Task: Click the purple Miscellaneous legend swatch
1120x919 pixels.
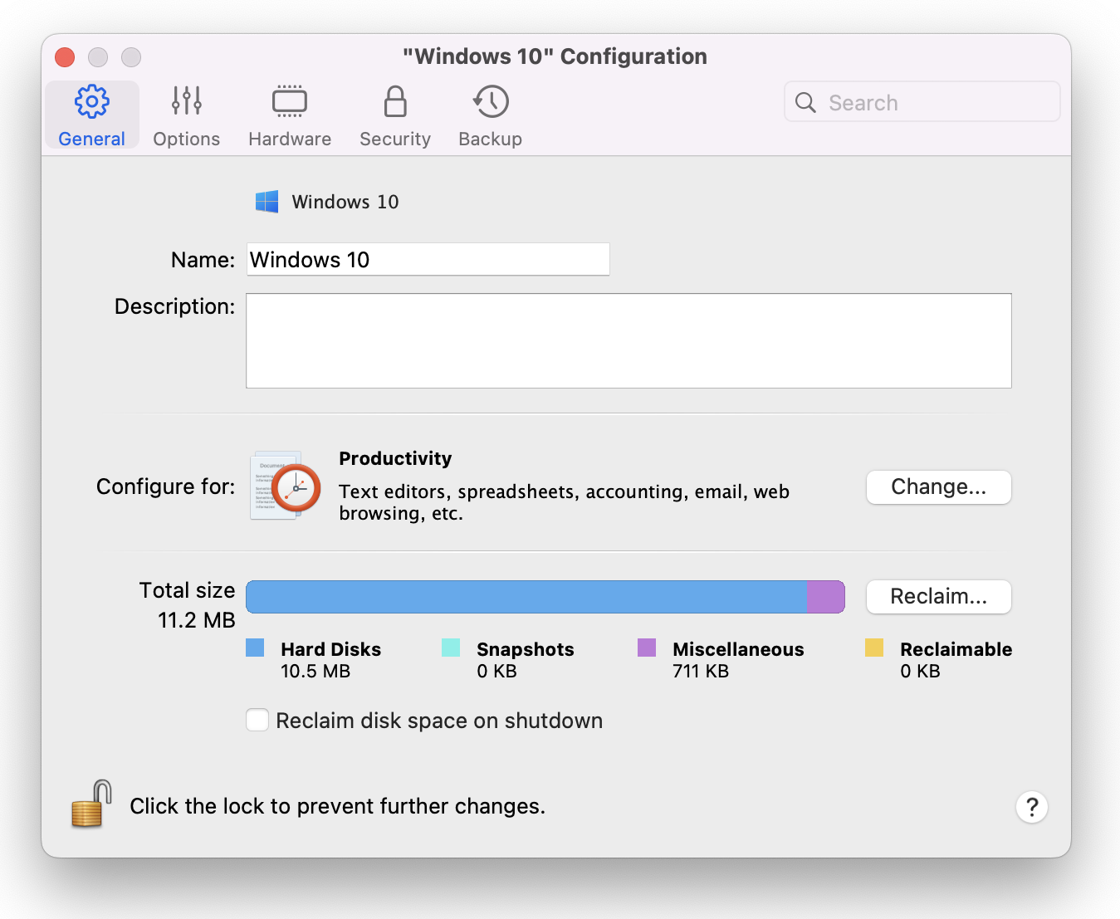Action: pyautogui.click(x=647, y=648)
